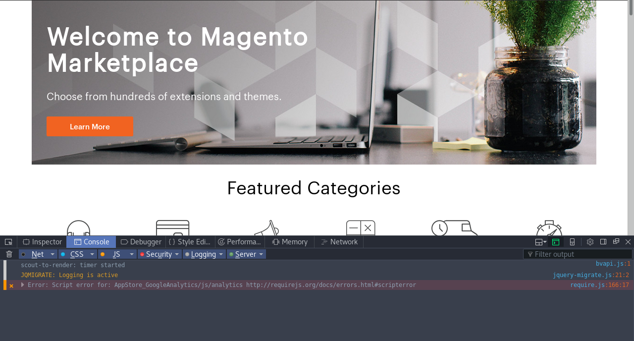Click the AppStore_GoogleAnalytics script error text
Screen dimensions: 634x341
(222, 285)
